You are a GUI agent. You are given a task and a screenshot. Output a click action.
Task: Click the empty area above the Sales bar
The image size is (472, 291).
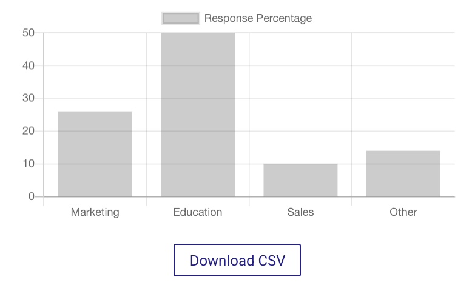pos(300,97)
